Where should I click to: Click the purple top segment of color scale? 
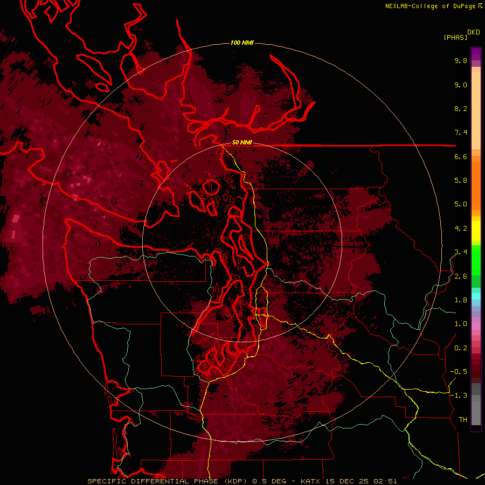point(476,54)
